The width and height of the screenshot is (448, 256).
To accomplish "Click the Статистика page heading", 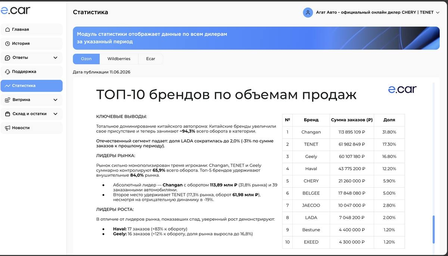I will [x=90, y=12].
